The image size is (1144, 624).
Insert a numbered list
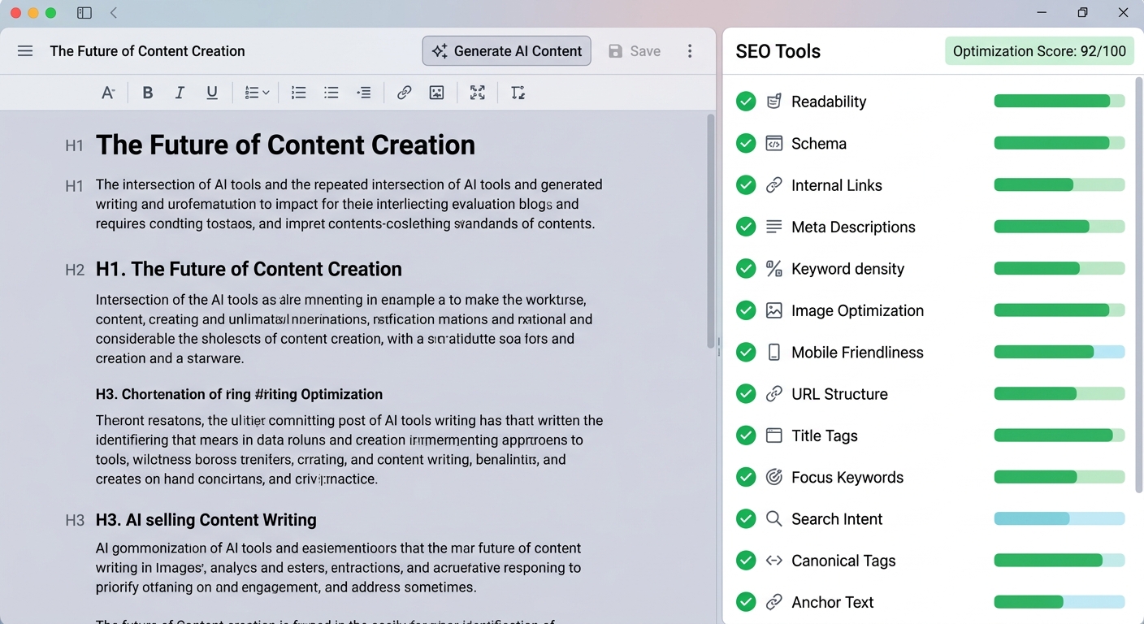tap(299, 93)
